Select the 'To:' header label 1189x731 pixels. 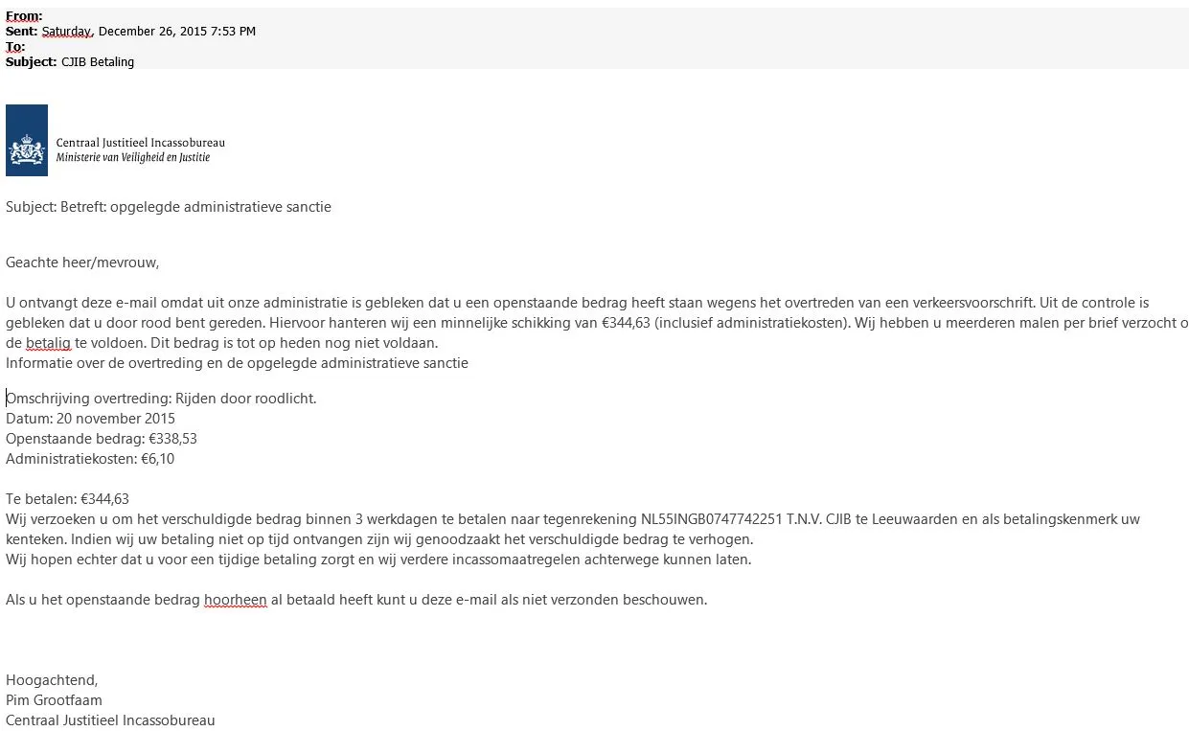15,46
